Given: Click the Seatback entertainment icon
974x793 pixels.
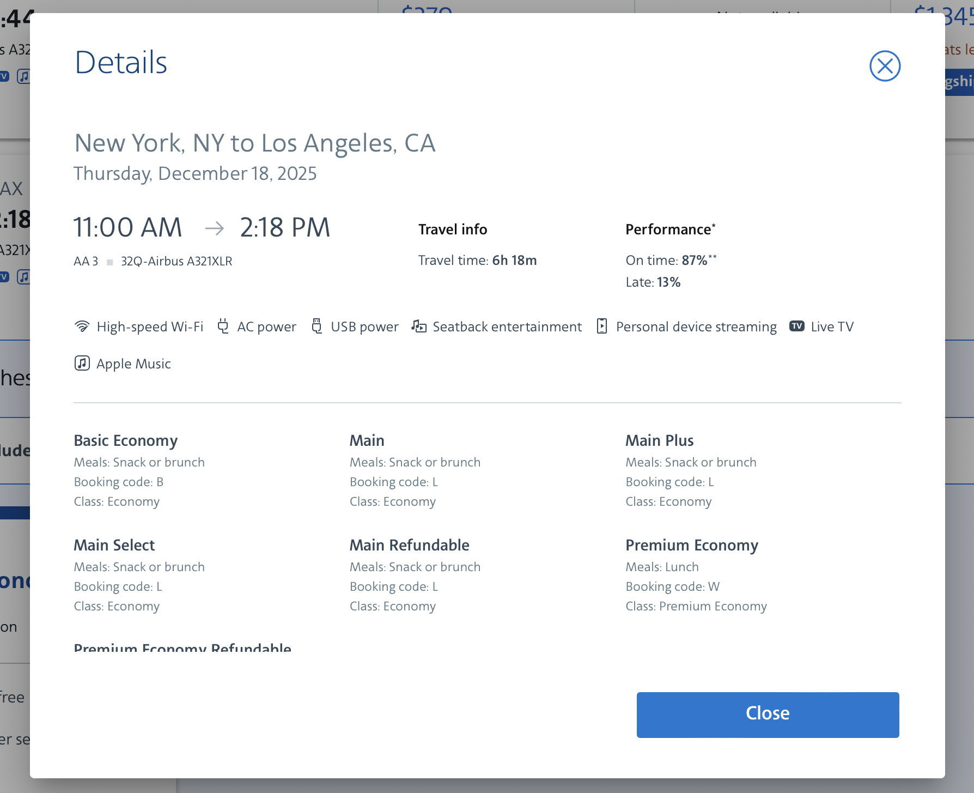Looking at the screenshot, I should tap(418, 326).
